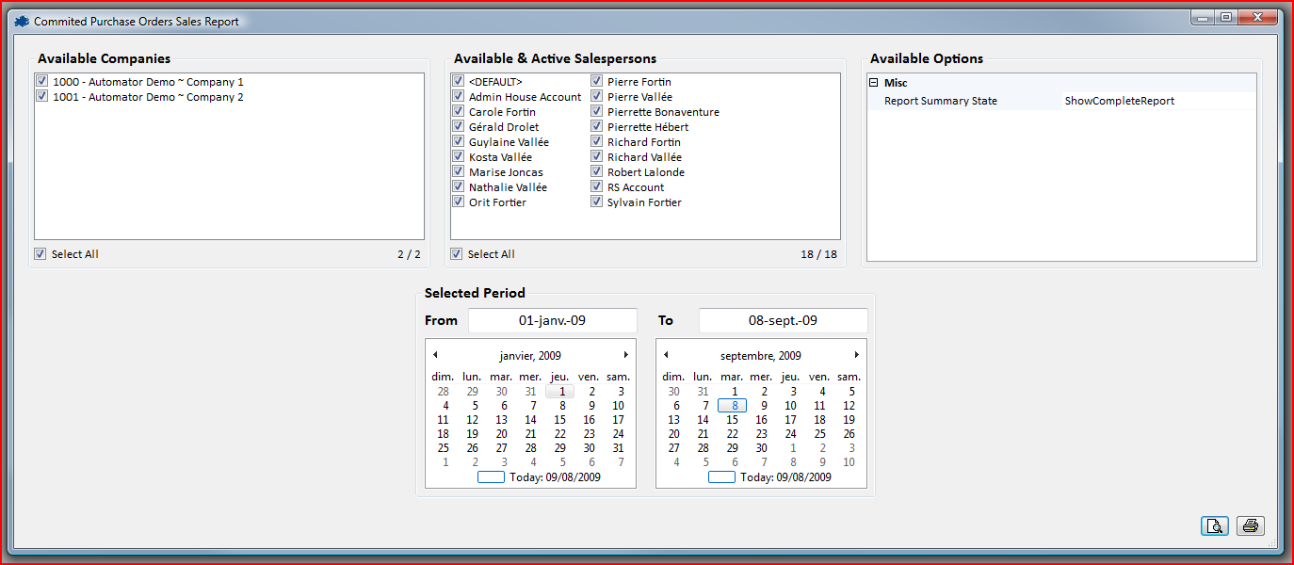Select 30 in the September calendar
Screen dimensions: 1294x565
point(761,448)
